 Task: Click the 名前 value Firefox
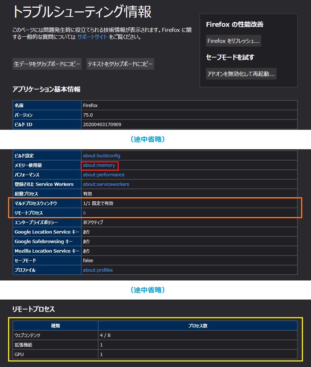90,105
